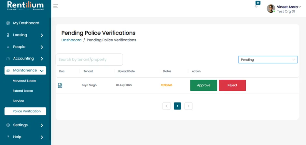The height and width of the screenshot is (145, 306).
Task: Open the Pending status filter dropdown
Action: 268,59
